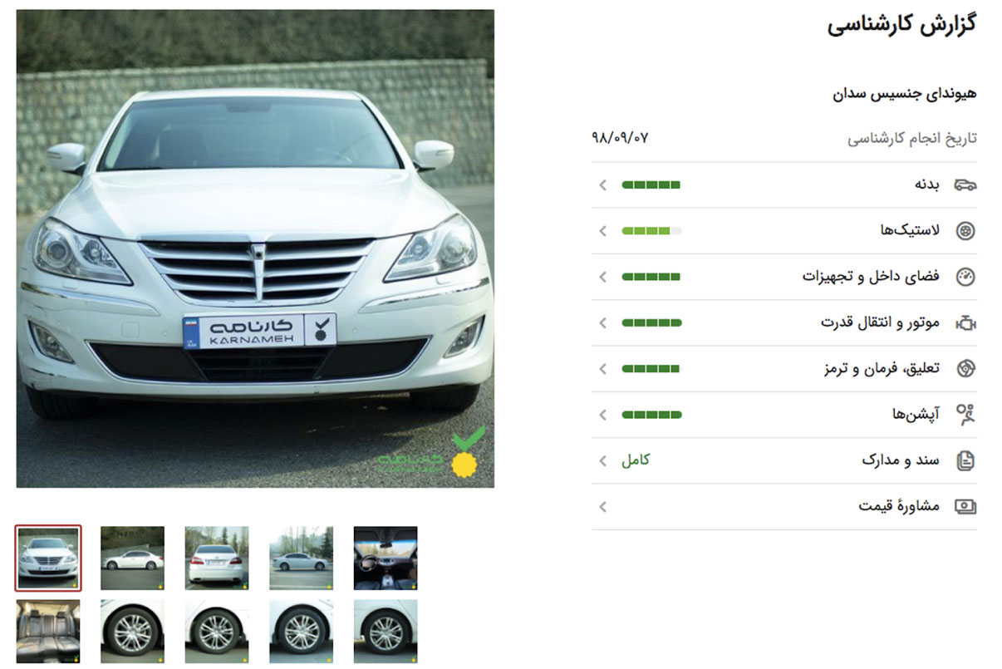Click the هیوندای جنسیس سدان title
The height and width of the screenshot is (669, 1002).
pyautogui.click(x=905, y=94)
